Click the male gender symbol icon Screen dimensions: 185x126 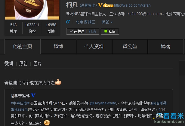68,22
